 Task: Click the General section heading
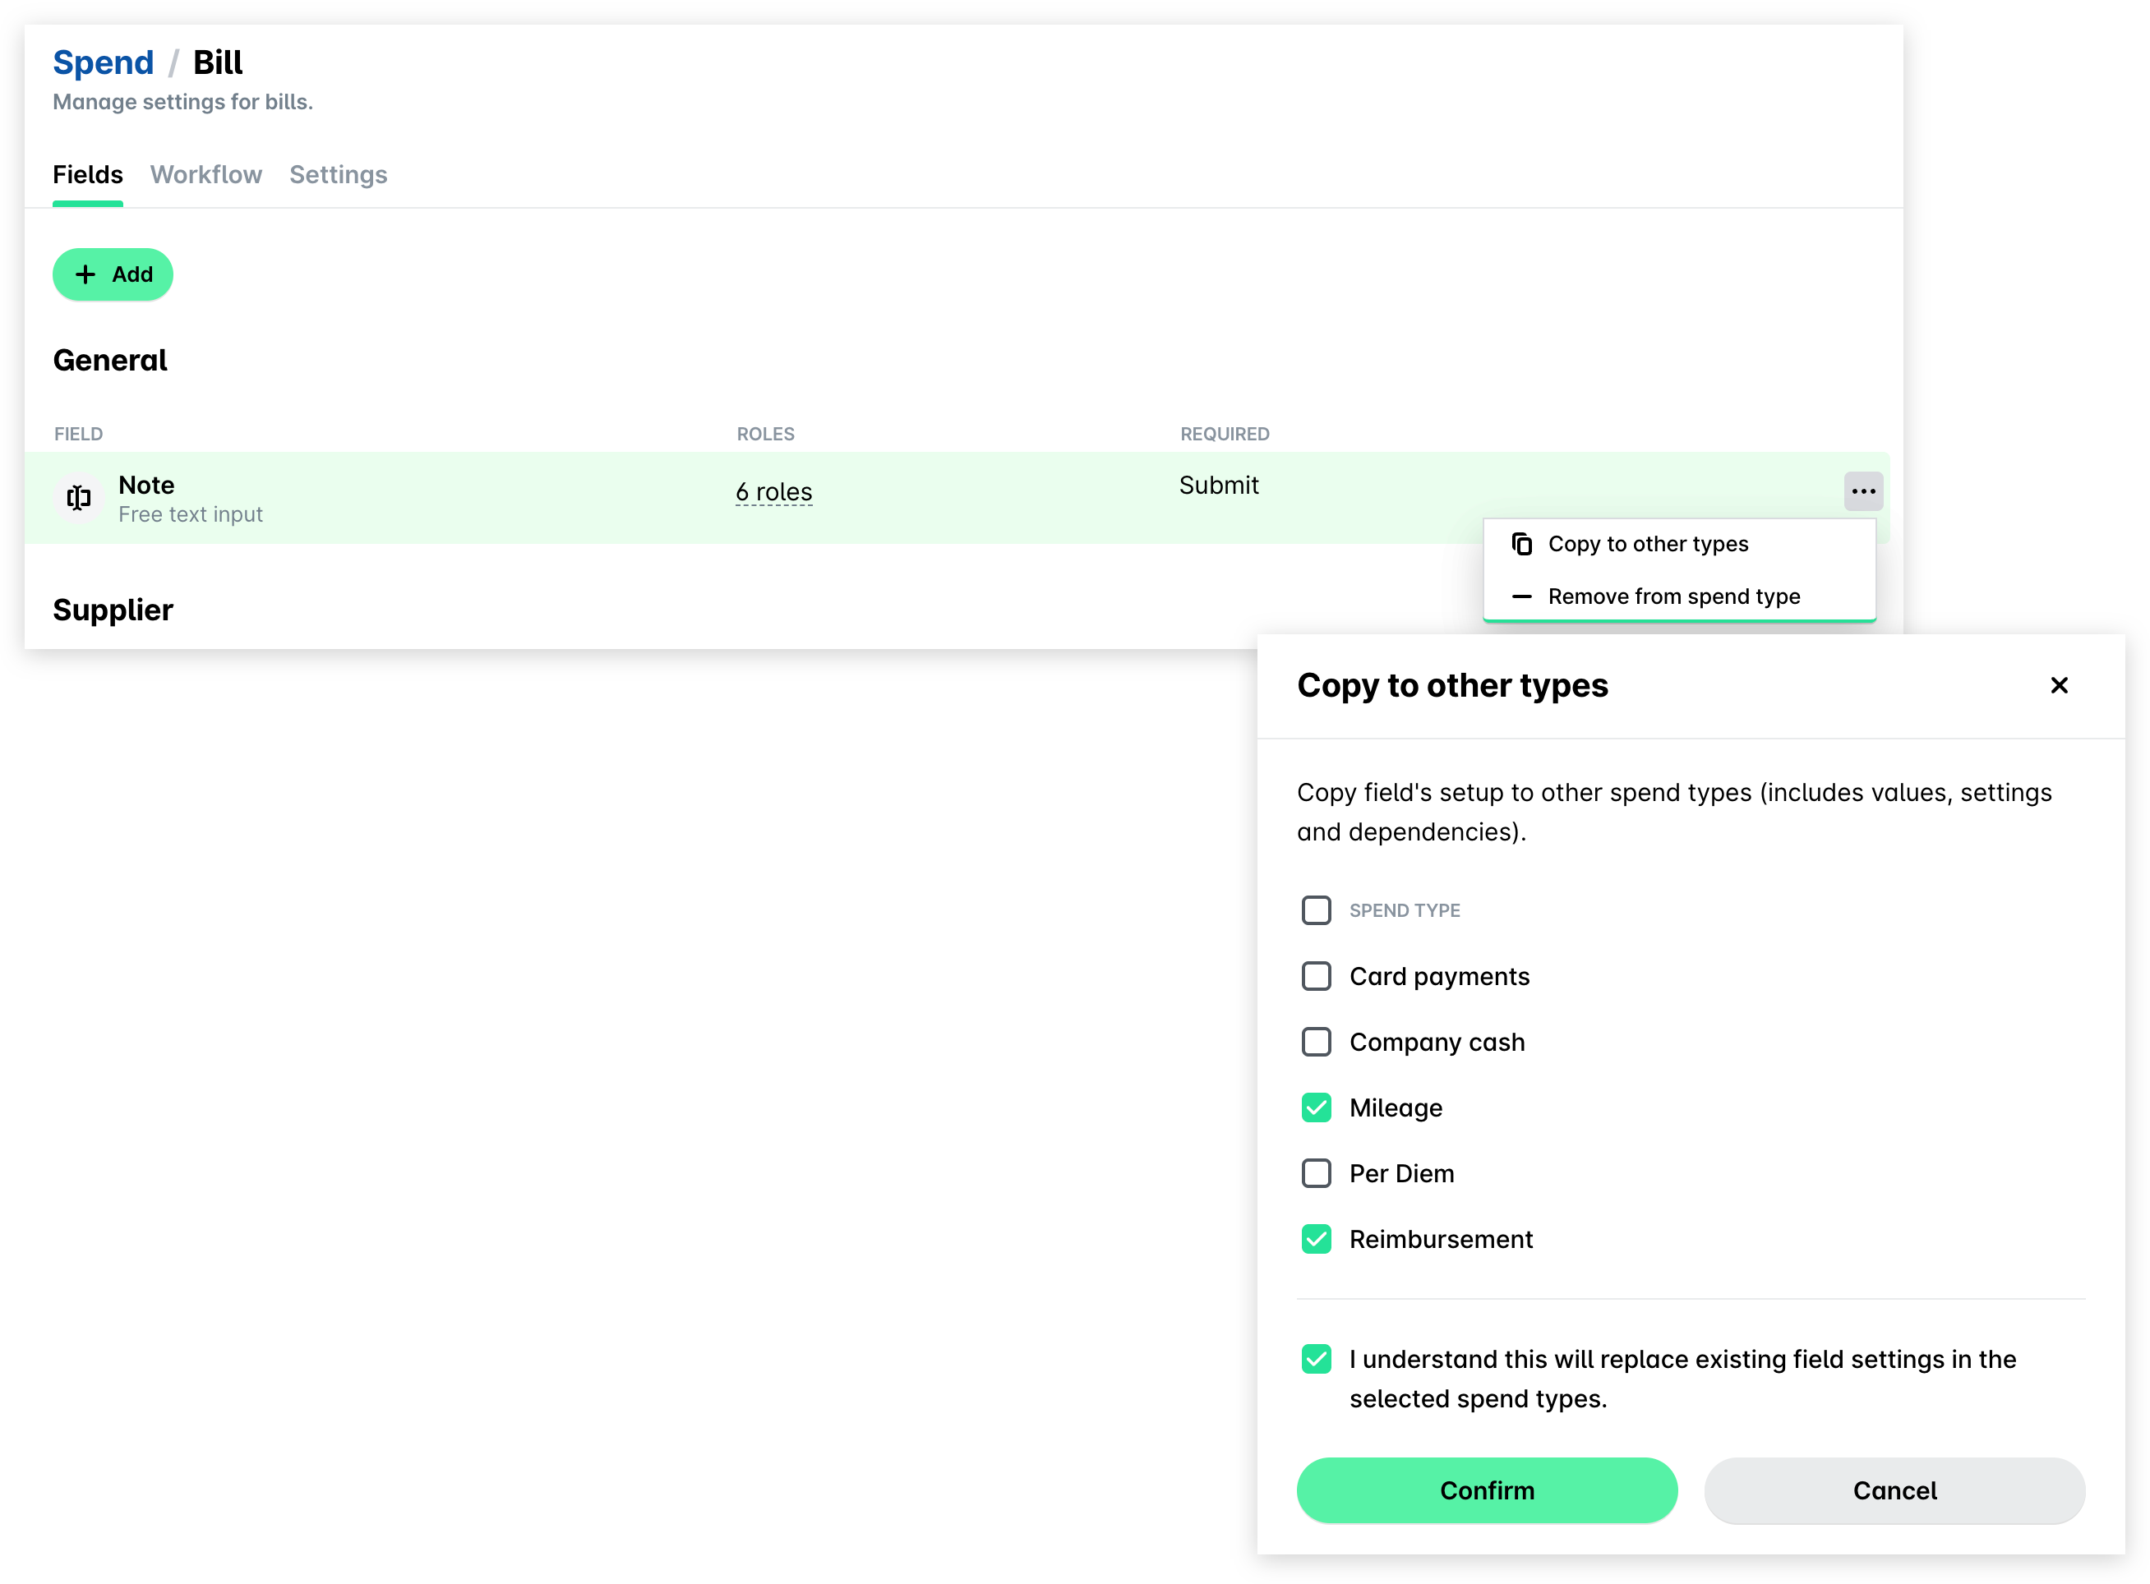coord(109,361)
